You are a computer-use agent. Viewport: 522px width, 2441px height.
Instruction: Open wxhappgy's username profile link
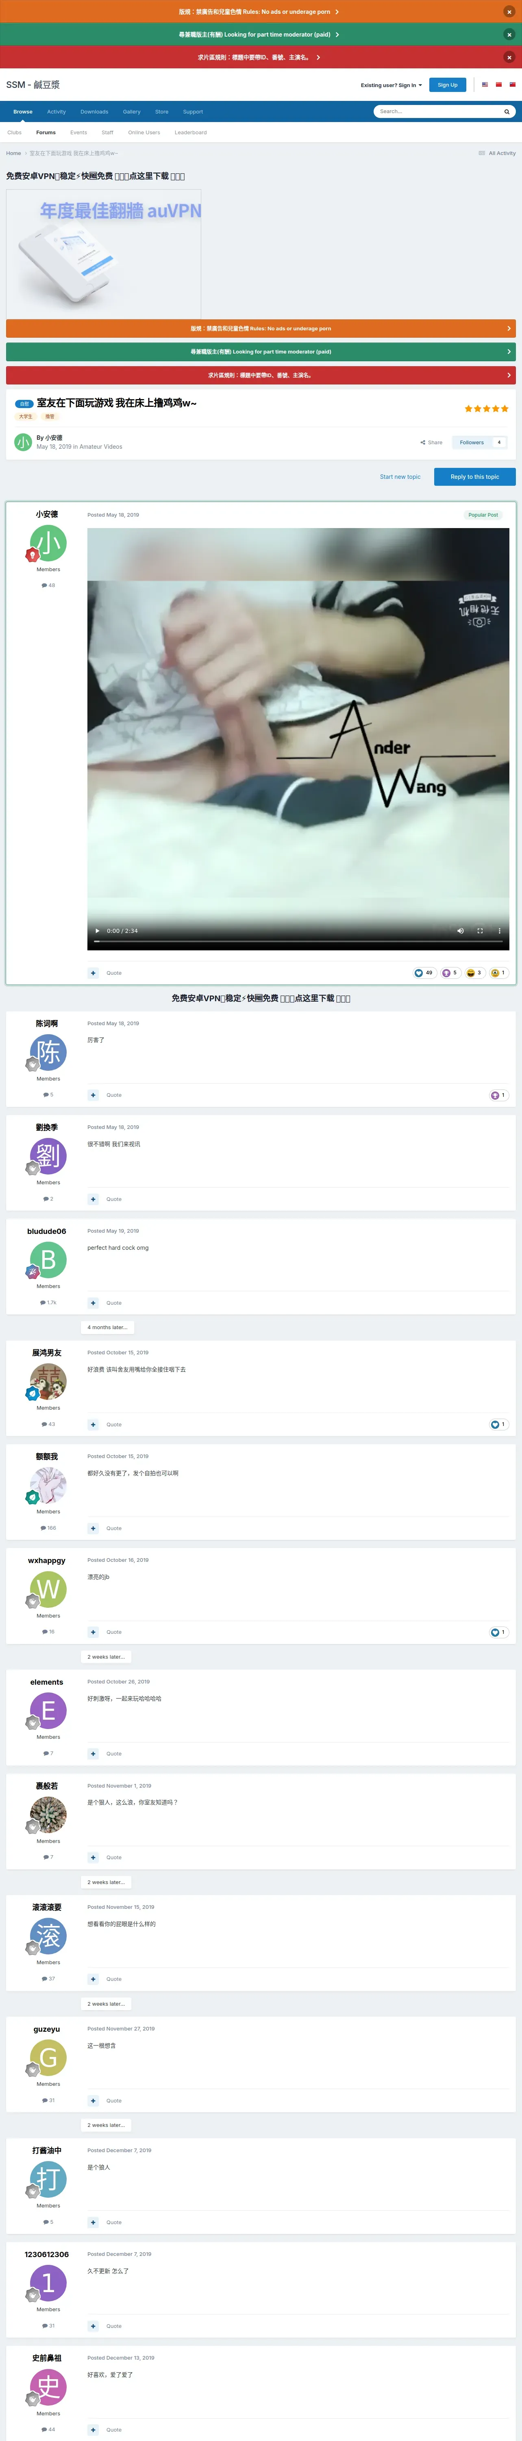(46, 1560)
